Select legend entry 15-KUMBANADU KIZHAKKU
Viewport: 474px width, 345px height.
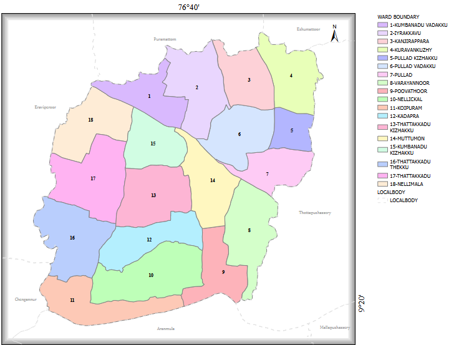click(409, 150)
